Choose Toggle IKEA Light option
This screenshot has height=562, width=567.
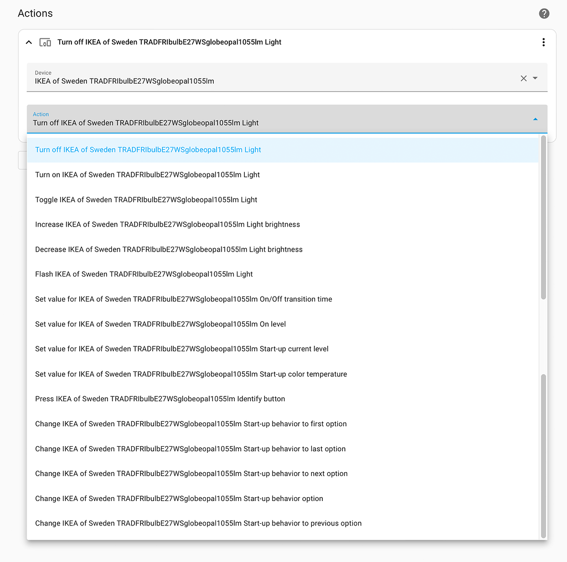(282, 200)
